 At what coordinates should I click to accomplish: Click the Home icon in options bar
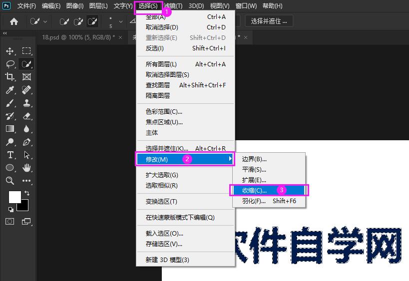click(14, 21)
